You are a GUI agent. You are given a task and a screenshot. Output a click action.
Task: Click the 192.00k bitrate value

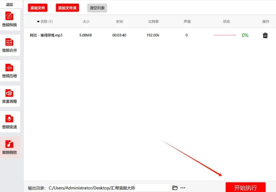(x=153, y=35)
